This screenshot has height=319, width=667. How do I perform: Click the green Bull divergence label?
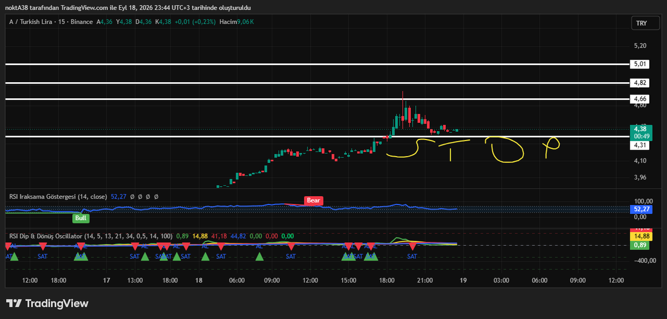[x=81, y=218]
